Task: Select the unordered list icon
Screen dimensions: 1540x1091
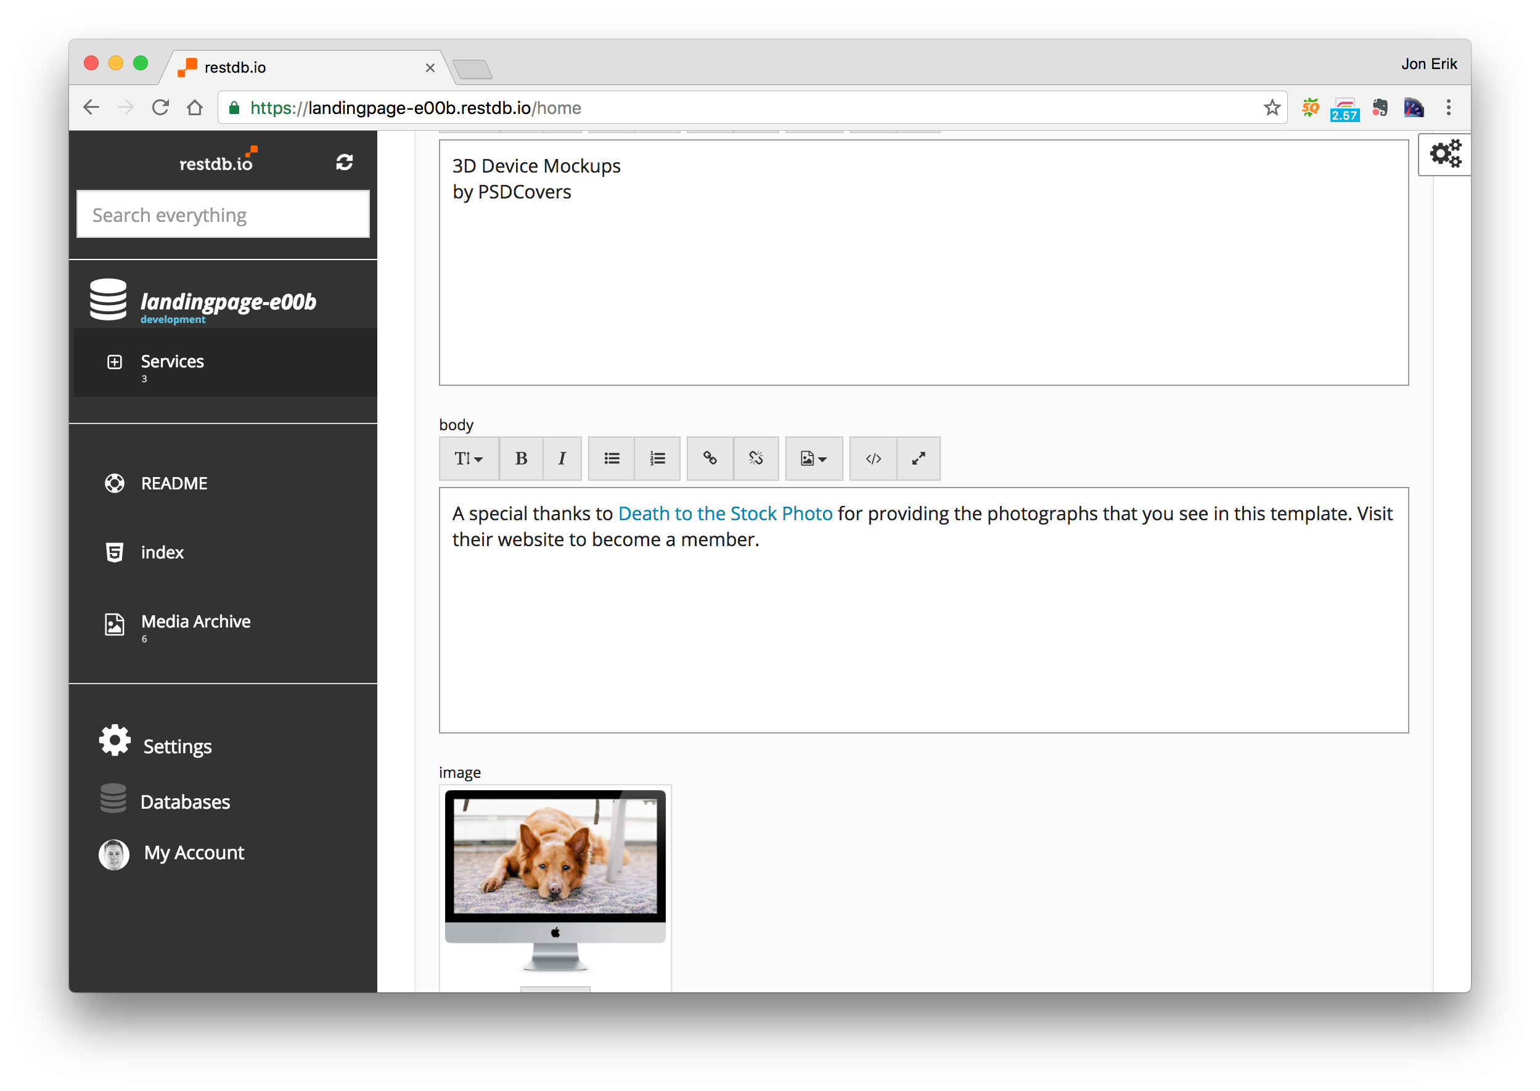Action: (613, 458)
